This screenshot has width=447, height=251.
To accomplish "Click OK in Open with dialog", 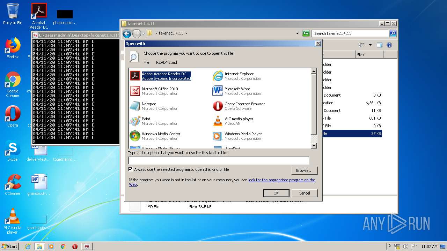I will [276, 193].
